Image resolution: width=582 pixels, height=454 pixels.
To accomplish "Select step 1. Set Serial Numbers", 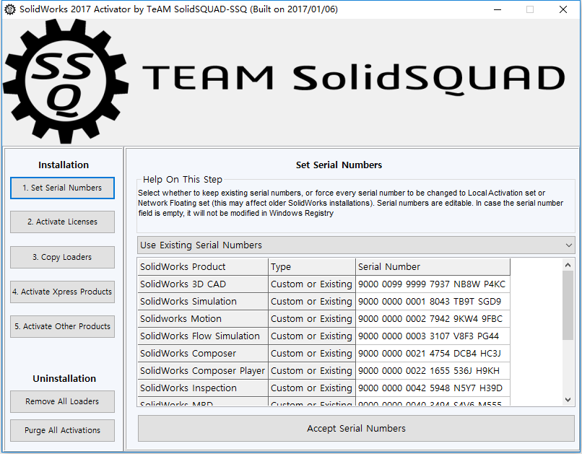I will click(62, 188).
